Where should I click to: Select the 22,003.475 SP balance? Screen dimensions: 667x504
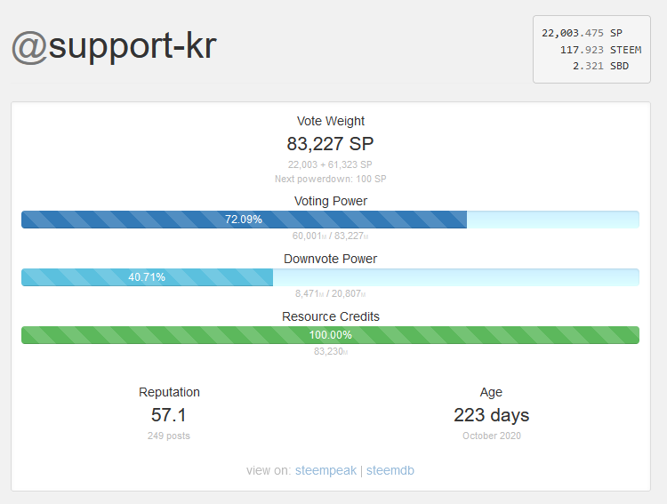(x=582, y=33)
